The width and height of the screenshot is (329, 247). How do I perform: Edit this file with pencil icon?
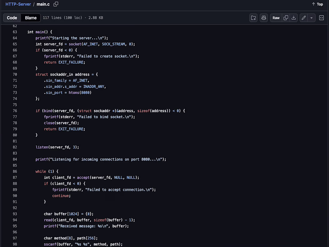pyautogui.click(x=304, y=18)
